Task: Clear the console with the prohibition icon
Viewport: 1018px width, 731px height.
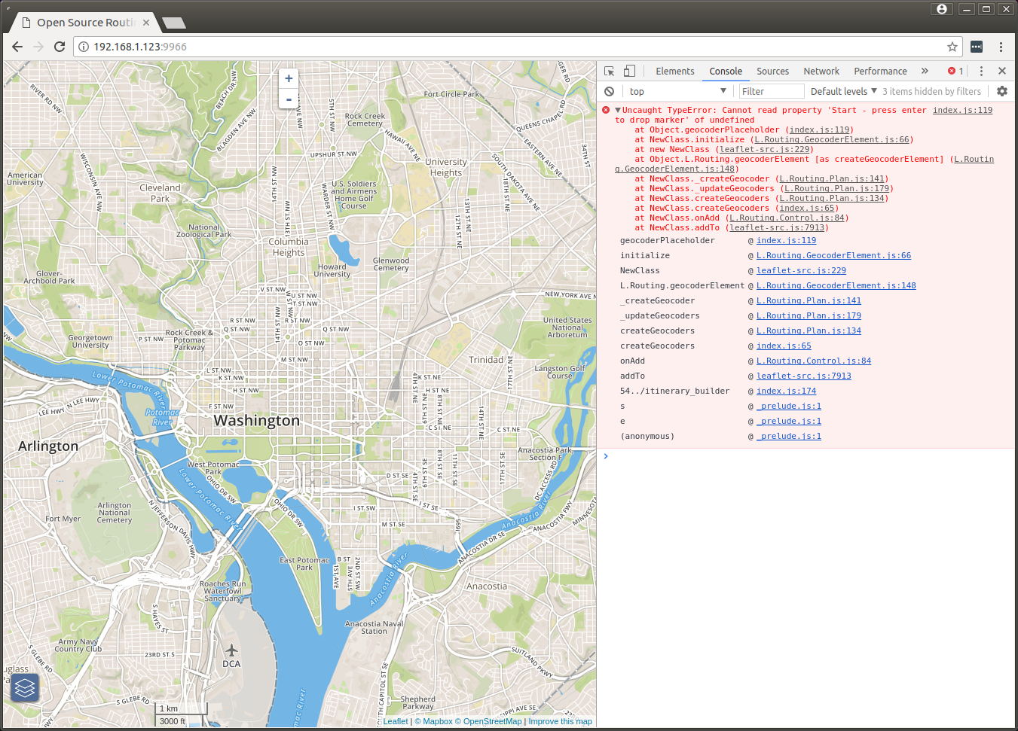Action: [607, 91]
